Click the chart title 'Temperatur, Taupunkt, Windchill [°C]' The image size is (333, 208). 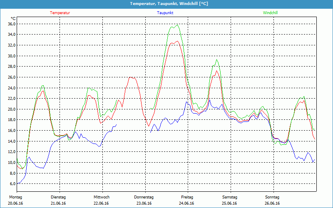pos(169,4)
